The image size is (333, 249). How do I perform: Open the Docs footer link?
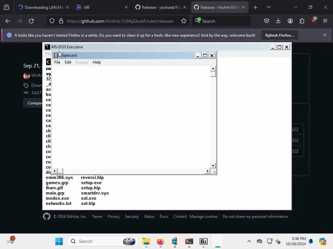coord(164,217)
